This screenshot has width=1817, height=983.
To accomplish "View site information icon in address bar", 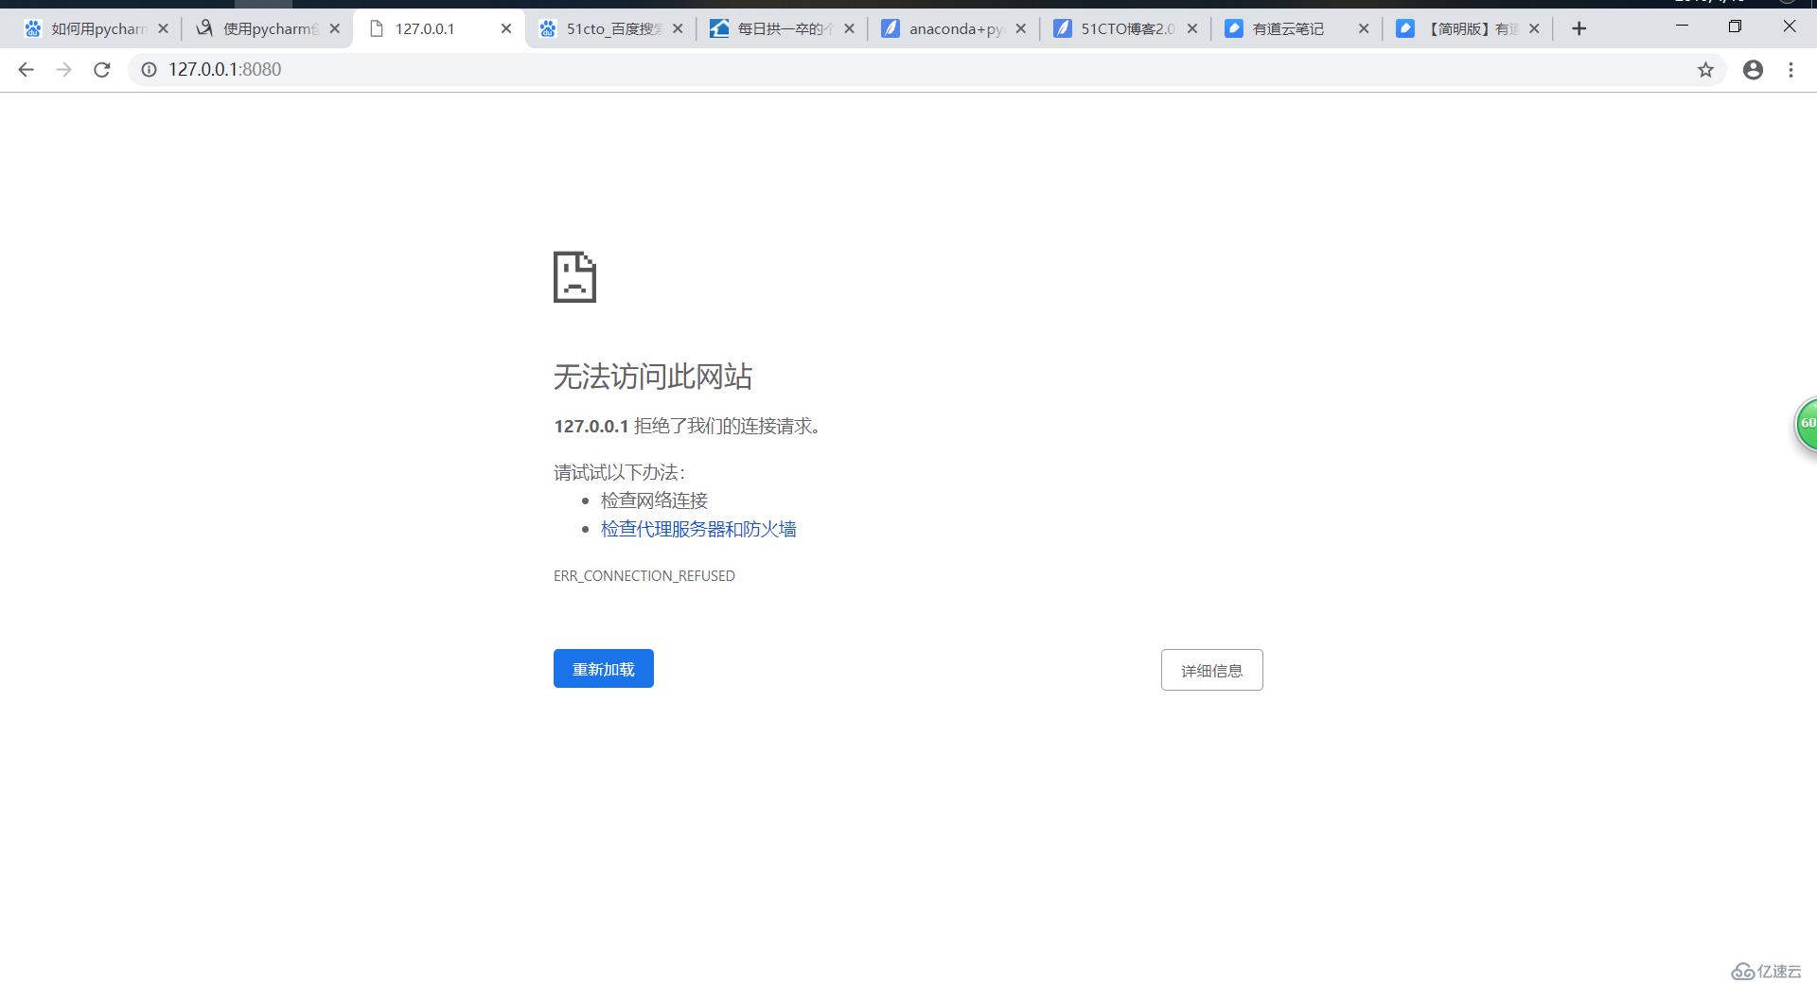I will coord(149,69).
